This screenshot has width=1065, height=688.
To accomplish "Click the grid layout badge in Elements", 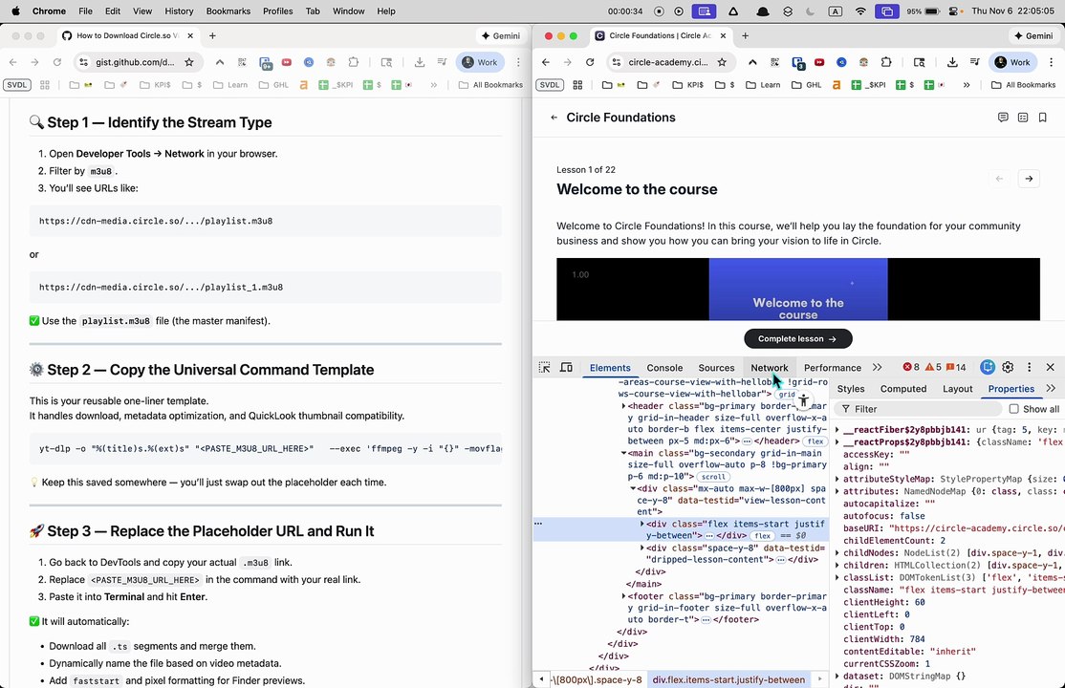I will 787,394.
